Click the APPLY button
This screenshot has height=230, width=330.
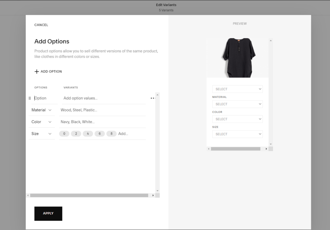pos(48,213)
